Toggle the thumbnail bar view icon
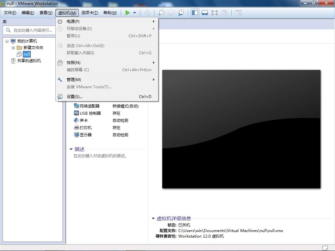 (205, 13)
